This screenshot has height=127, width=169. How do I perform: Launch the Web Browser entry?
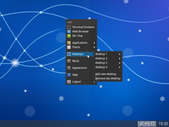coord(80,32)
